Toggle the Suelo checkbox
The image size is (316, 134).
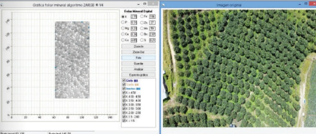coord(124,85)
